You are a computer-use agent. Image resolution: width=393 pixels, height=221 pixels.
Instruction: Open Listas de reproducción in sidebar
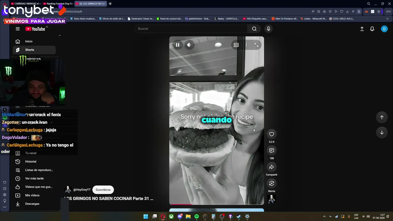(x=34, y=170)
